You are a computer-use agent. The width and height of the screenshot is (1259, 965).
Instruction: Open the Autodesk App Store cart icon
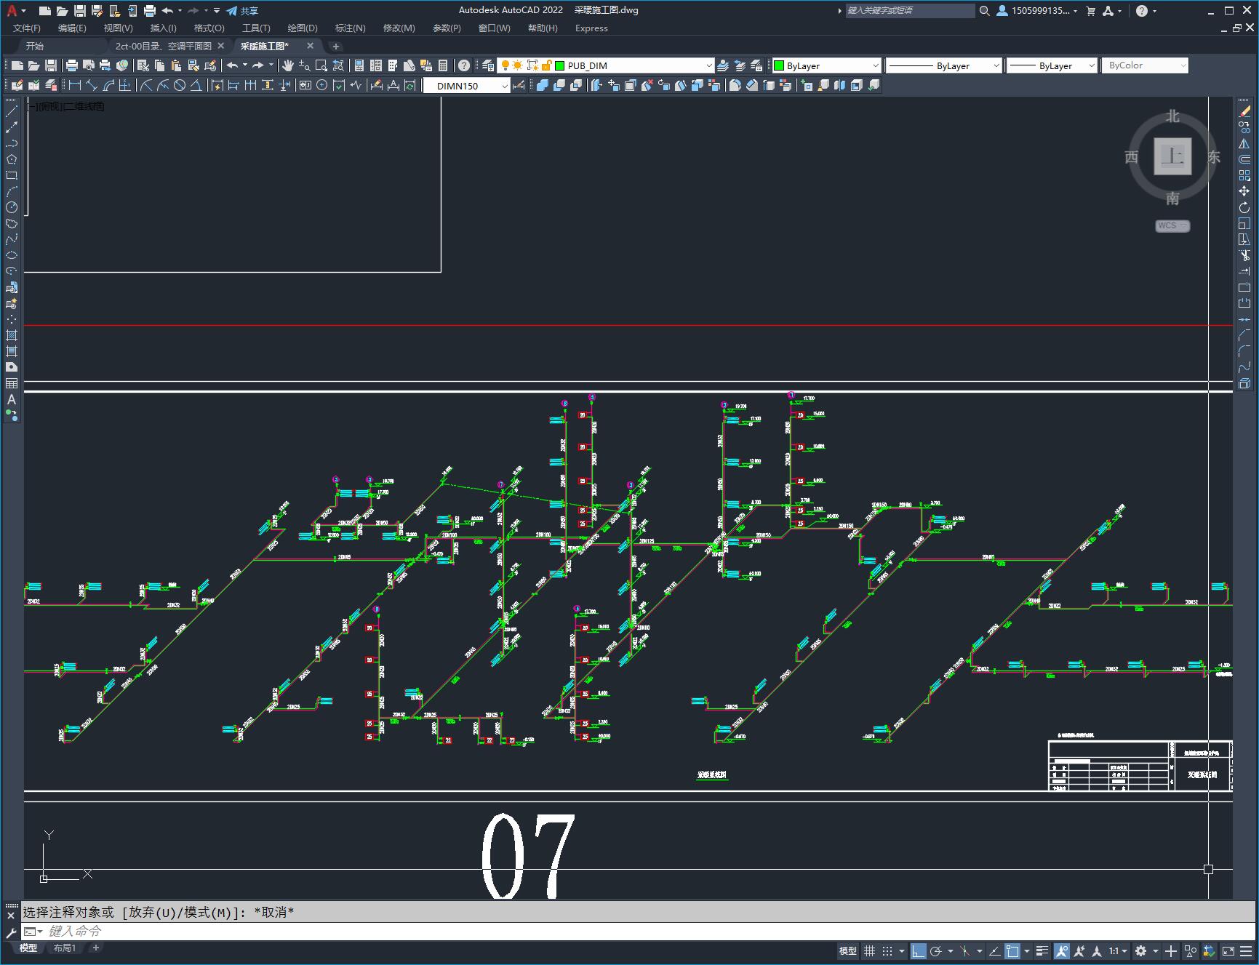(1090, 10)
